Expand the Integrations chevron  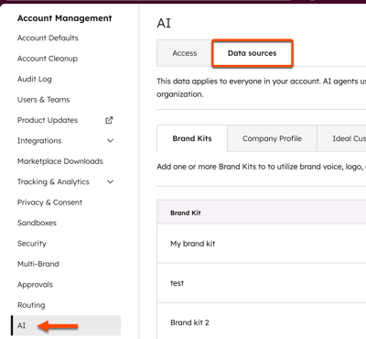tap(111, 141)
